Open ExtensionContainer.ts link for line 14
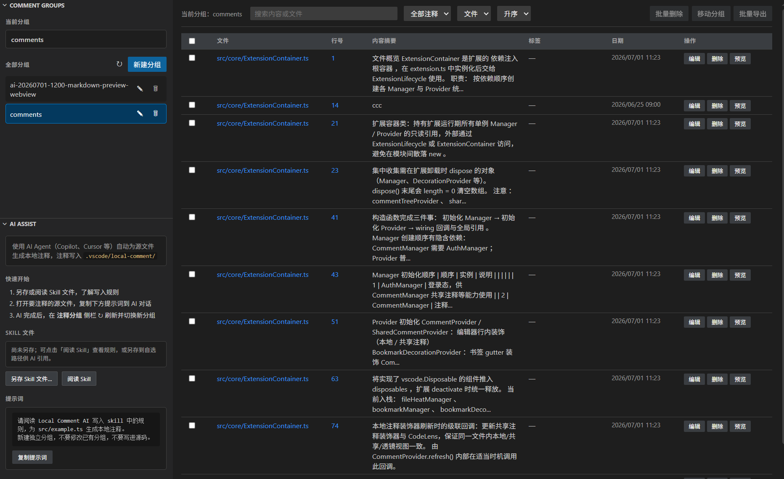Image resolution: width=784 pixels, height=479 pixels. (262, 105)
